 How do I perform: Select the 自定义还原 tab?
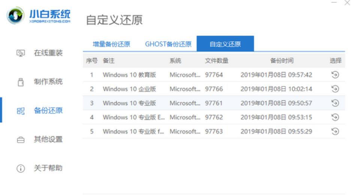coord(225,44)
